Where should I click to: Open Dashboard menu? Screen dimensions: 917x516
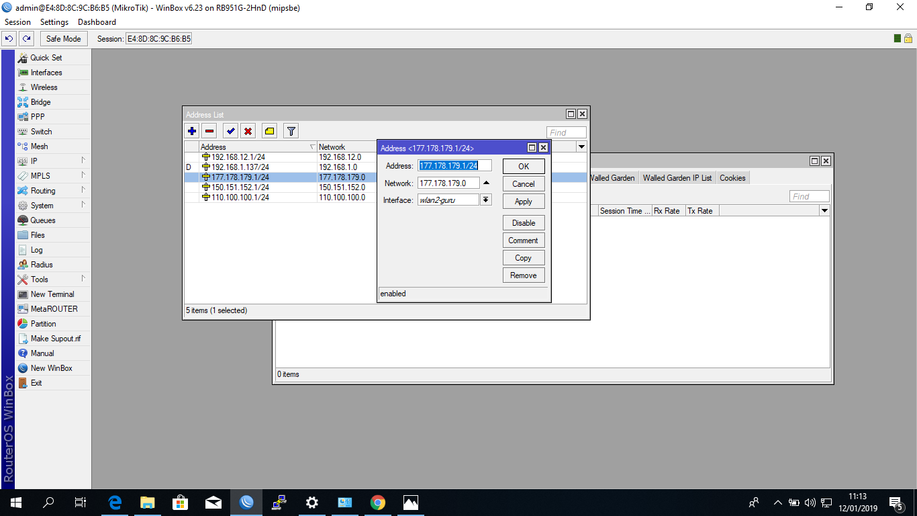click(x=97, y=22)
